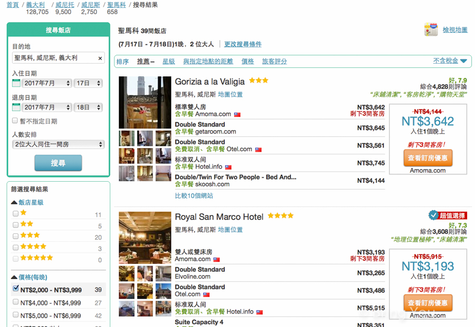
Task: Click the flag icon beside Otel.com under Royal San Marco
Action: coord(206,295)
